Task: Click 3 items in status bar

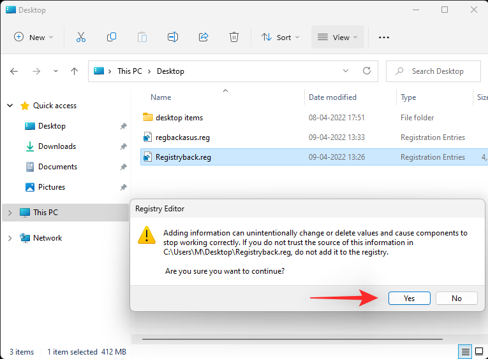Action: point(22,352)
